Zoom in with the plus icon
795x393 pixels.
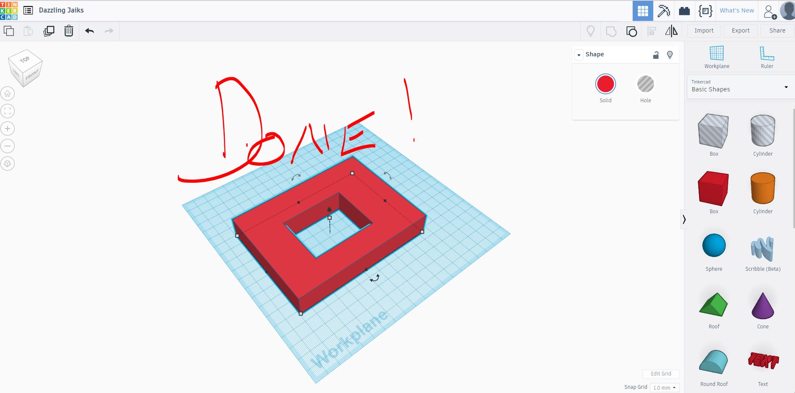[x=8, y=128]
